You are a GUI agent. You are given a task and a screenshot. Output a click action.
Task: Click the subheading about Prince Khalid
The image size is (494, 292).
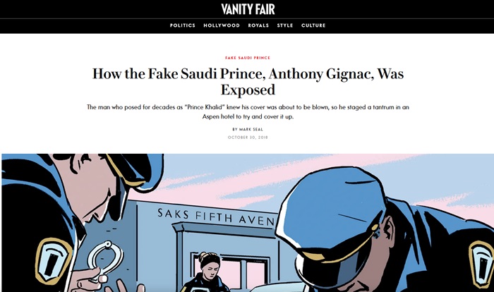pos(247,111)
